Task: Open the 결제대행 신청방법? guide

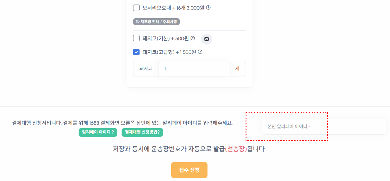Action: [142, 132]
